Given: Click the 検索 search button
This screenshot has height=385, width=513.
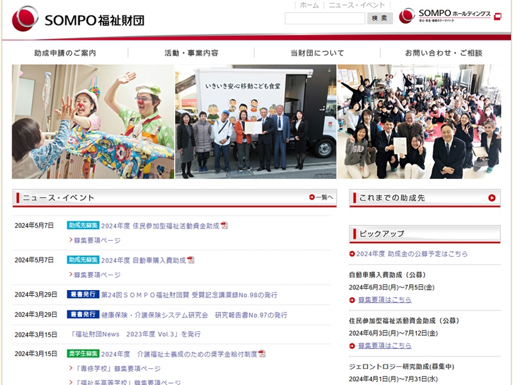Looking at the screenshot, I should 380,18.
